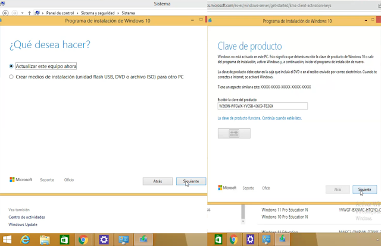
Task: Click Siguiente in the '¿Qué desea hacer?' window
Action: click(x=191, y=181)
